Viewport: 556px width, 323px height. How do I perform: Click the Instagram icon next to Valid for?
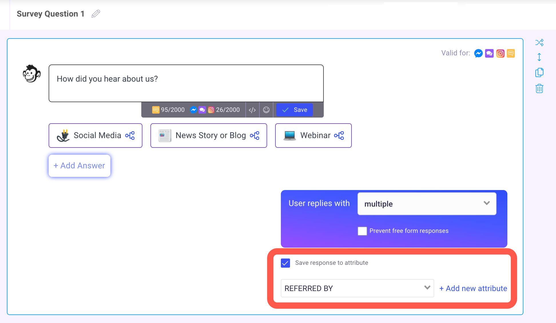pos(500,53)
